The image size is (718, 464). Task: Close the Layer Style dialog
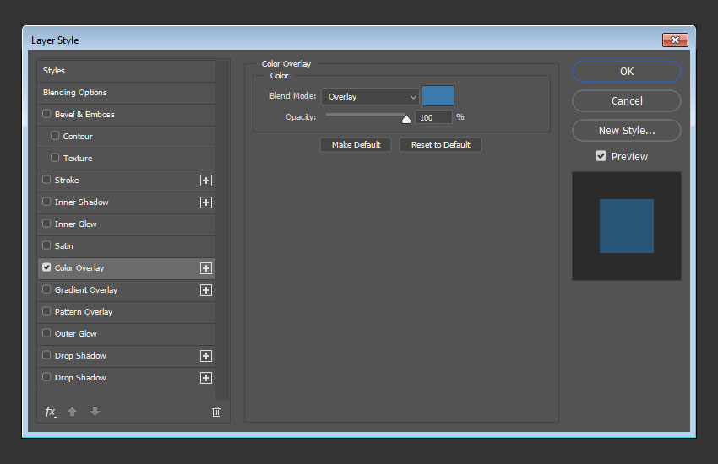pos(675,40)
